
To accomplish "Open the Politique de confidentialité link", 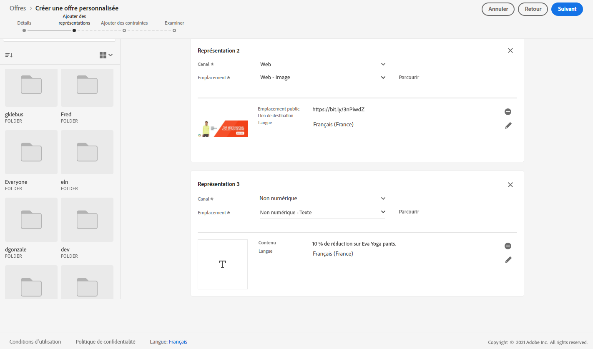I will coord(106,341).
